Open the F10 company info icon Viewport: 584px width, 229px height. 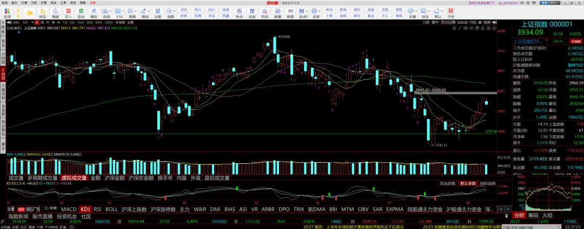pos(119,12)
